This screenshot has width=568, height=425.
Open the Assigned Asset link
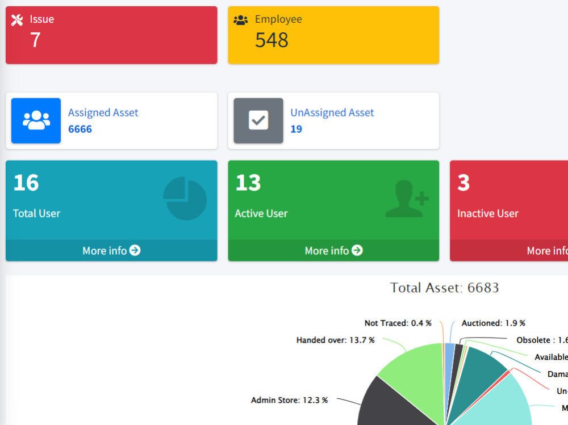[103, 112]
